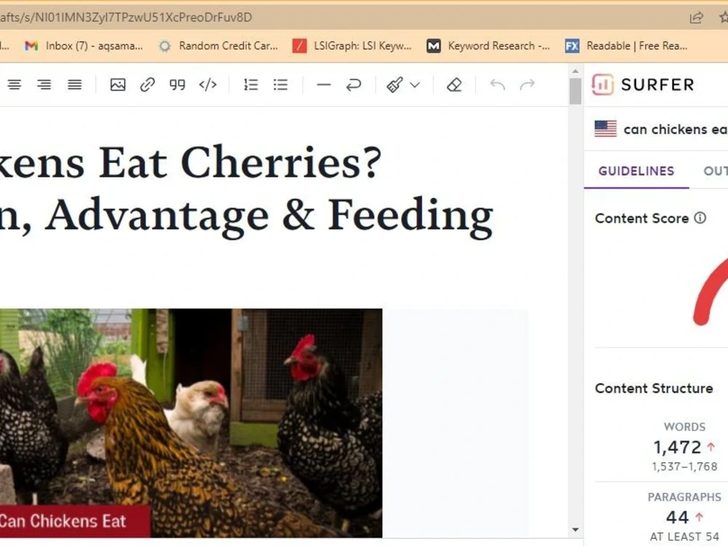Click the 'AT LEAST 54' paragraph target
Screen dimensions: 728x546
684,537
